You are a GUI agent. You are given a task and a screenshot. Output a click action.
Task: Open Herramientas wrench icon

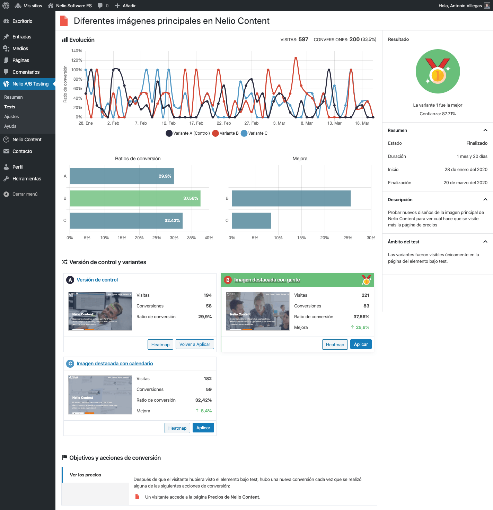pos(6,179)
